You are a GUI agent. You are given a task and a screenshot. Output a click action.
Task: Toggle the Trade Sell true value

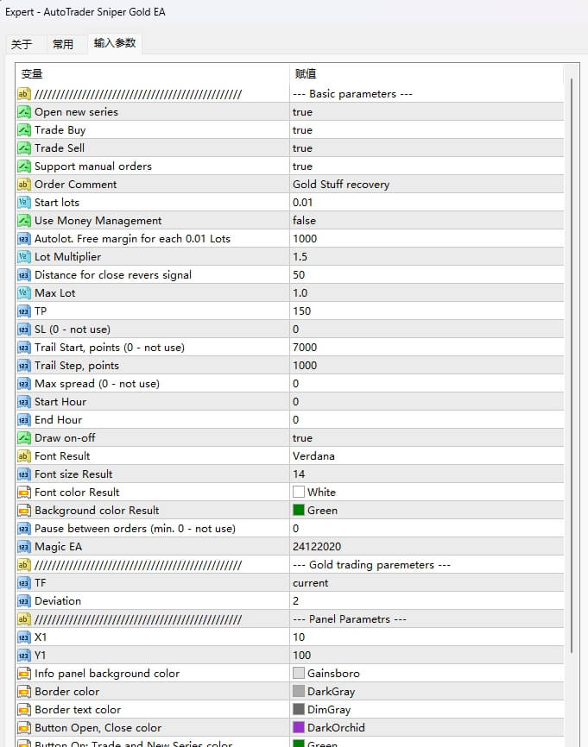point(427,148)
